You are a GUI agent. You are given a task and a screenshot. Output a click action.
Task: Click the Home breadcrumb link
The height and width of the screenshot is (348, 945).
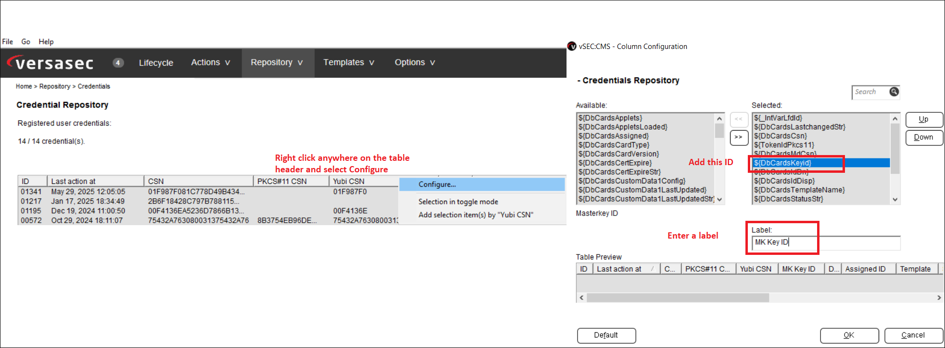pos(24,86)
